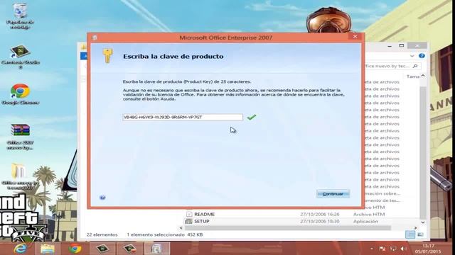
Task: Click the golden key icon in installer
Action: [107, 56]
